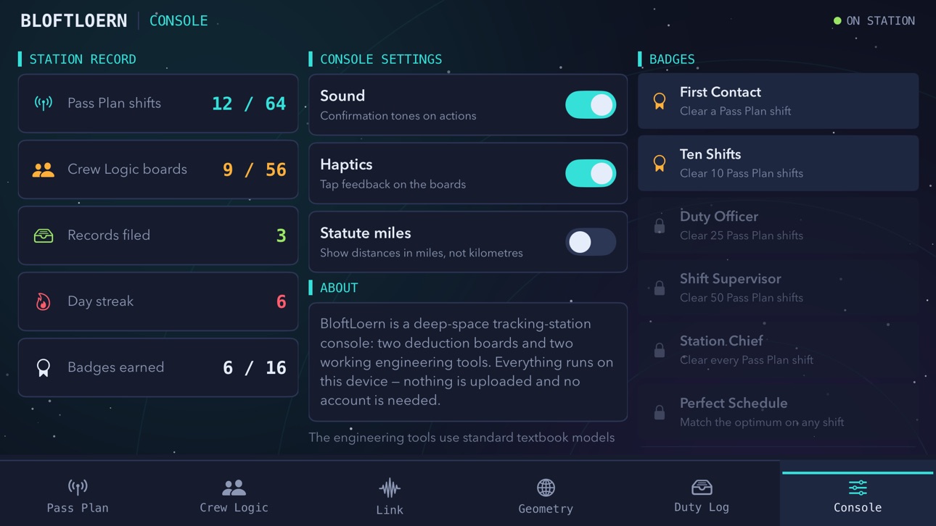The image size is (936, 526).
Task: Open the Pass Plan shifts record card
Action: pyautogui.click(x=158, y=104)
